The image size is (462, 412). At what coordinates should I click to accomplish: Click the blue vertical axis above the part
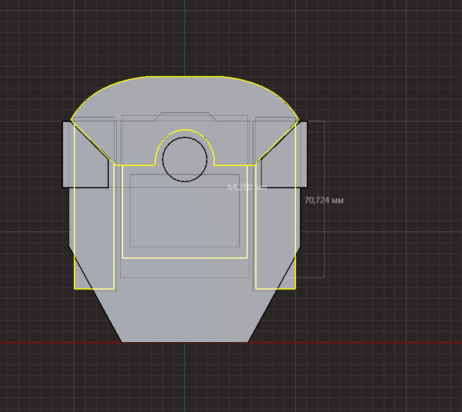185,34
